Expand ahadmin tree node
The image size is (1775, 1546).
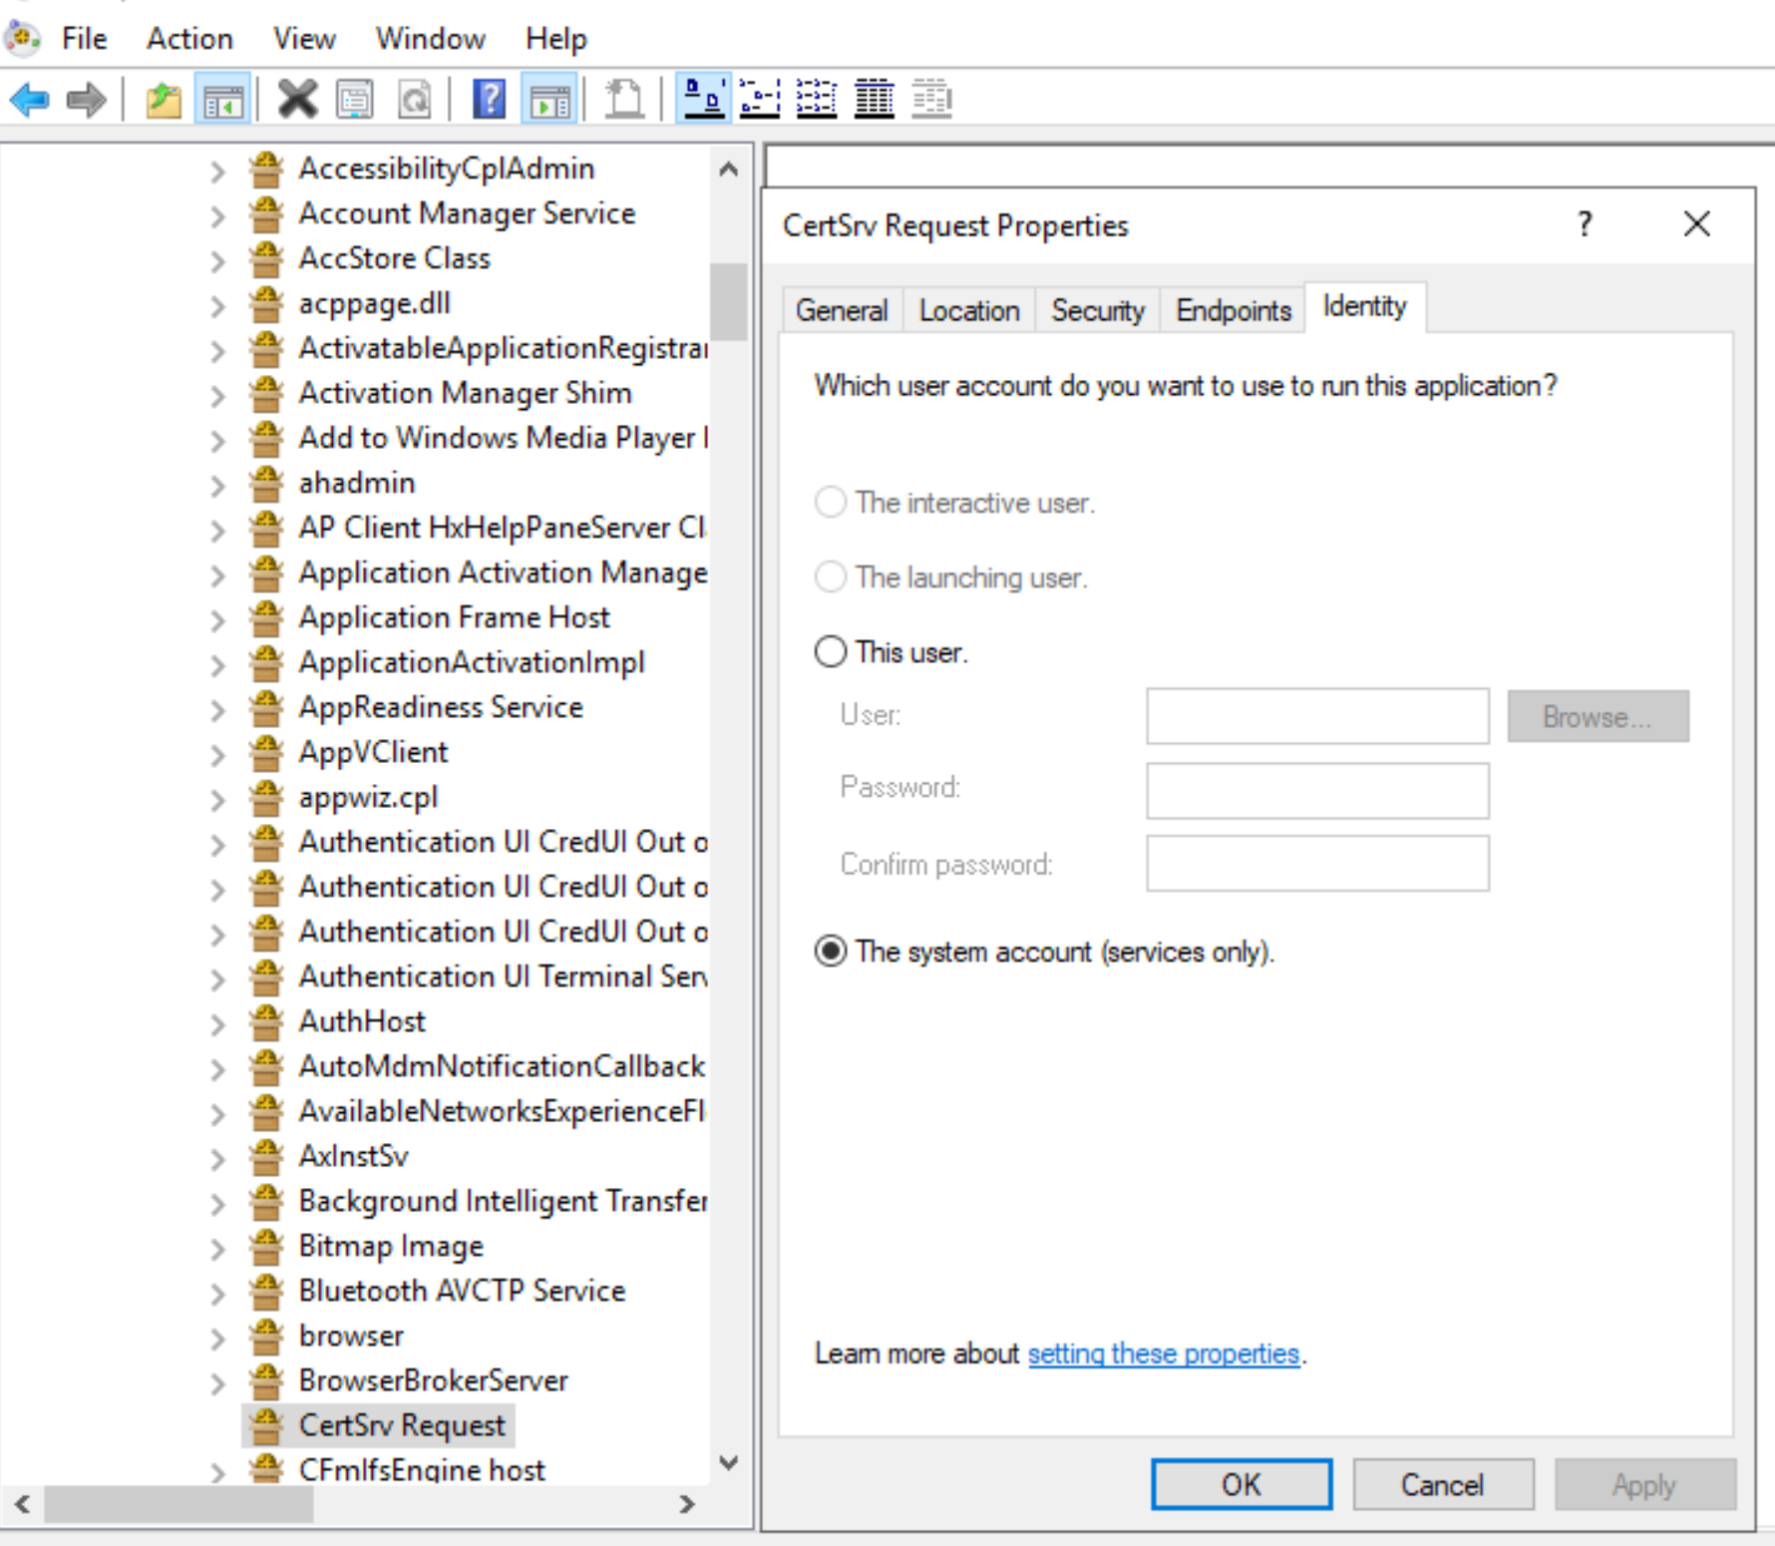coord(217,486)
